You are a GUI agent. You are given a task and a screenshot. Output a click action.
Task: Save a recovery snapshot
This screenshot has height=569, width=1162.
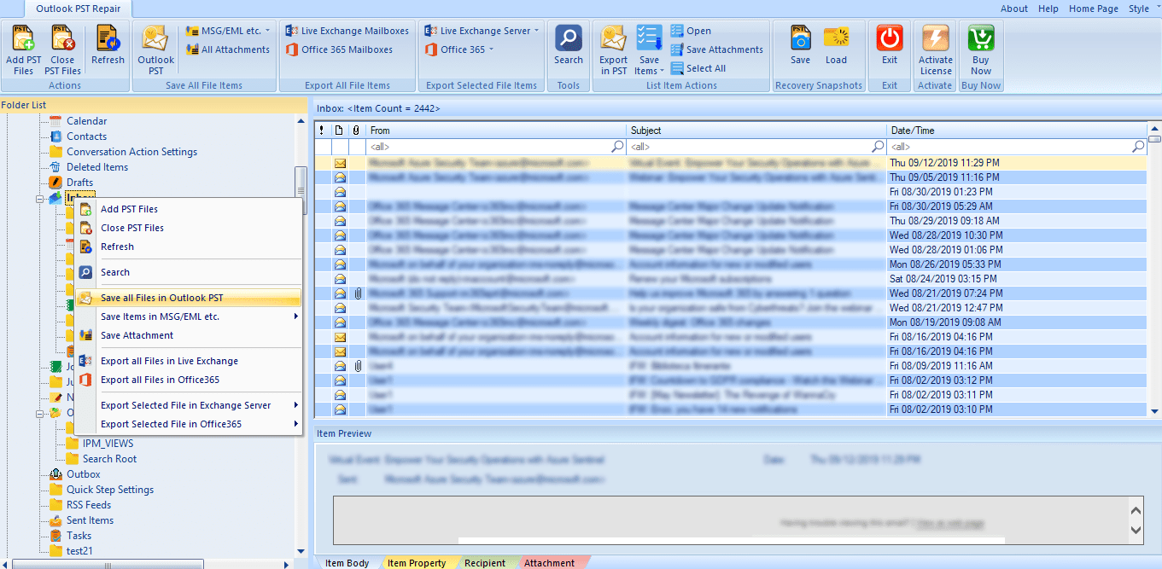[x=800, y=45]
